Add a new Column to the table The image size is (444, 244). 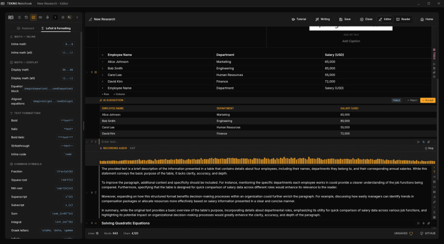coord(119,94)
